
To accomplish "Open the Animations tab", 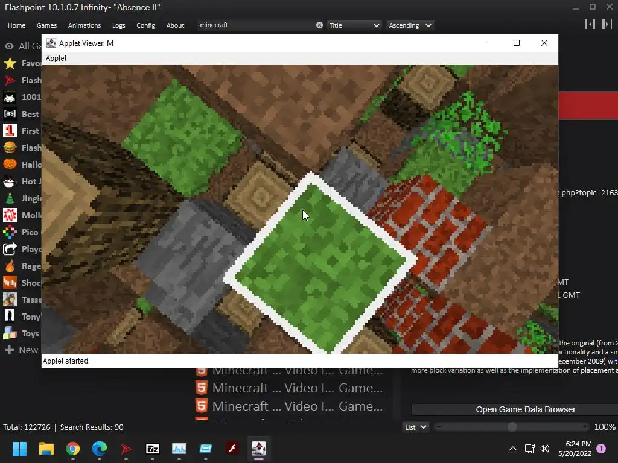I will pos(84,25).
